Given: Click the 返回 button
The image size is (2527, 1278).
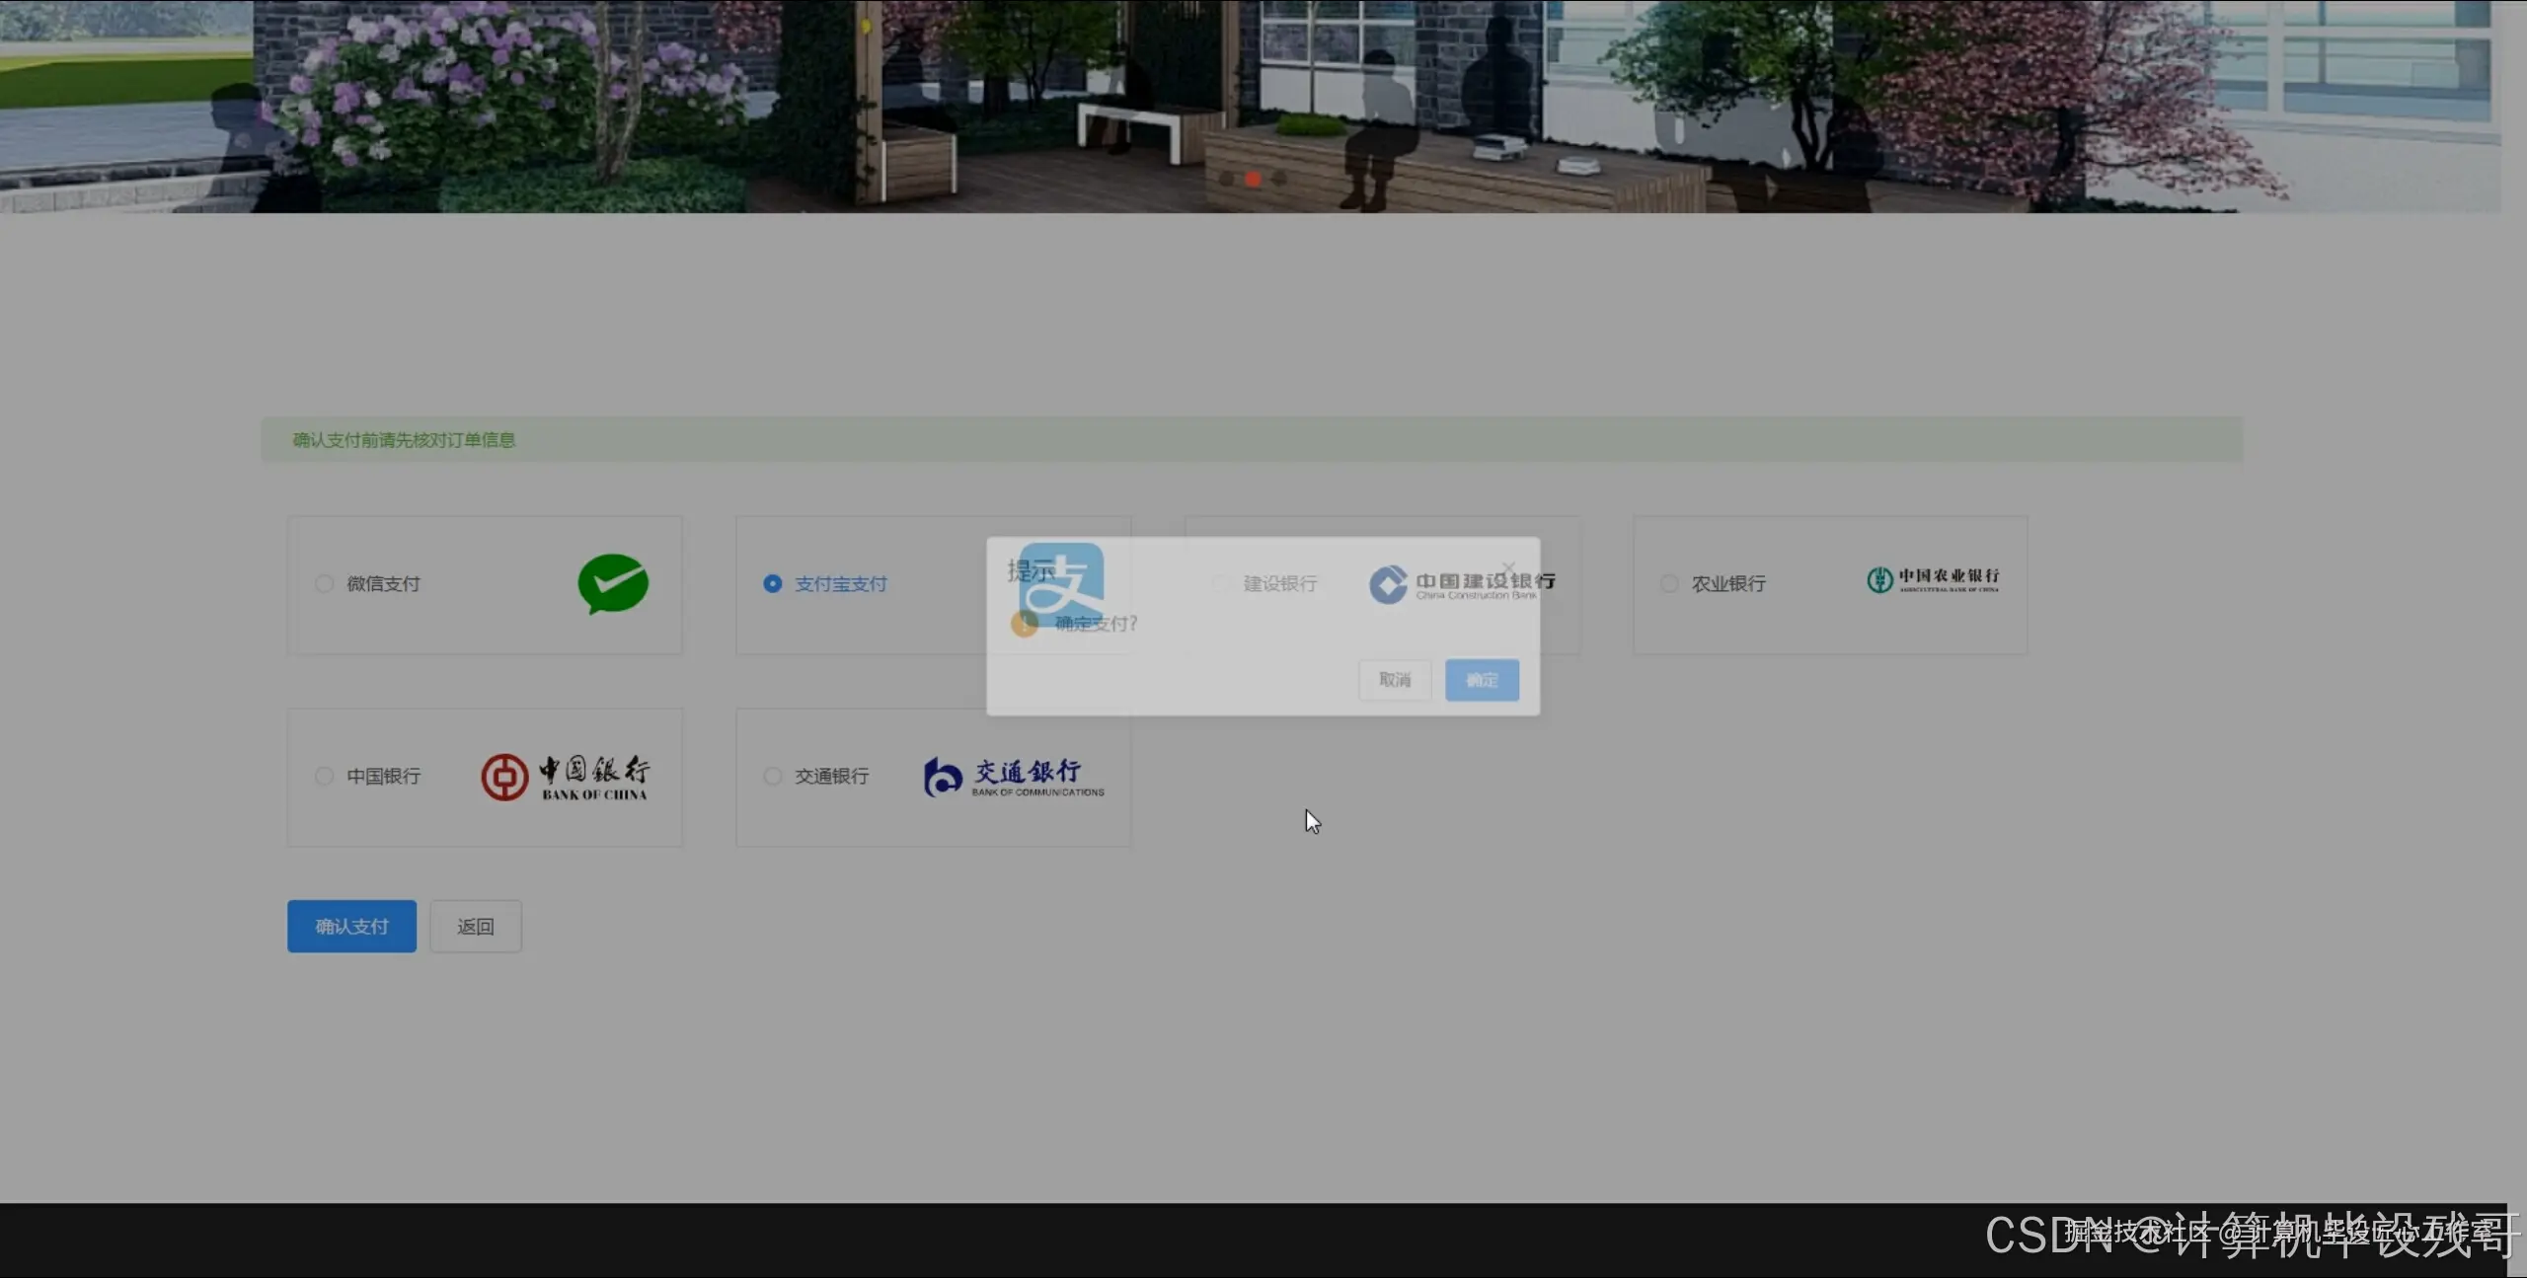Looking at the screenshot, I should tap(475, 926).
